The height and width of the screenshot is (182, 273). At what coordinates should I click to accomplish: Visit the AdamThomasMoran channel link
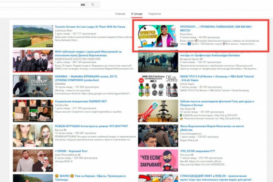(x=67, y=155)
